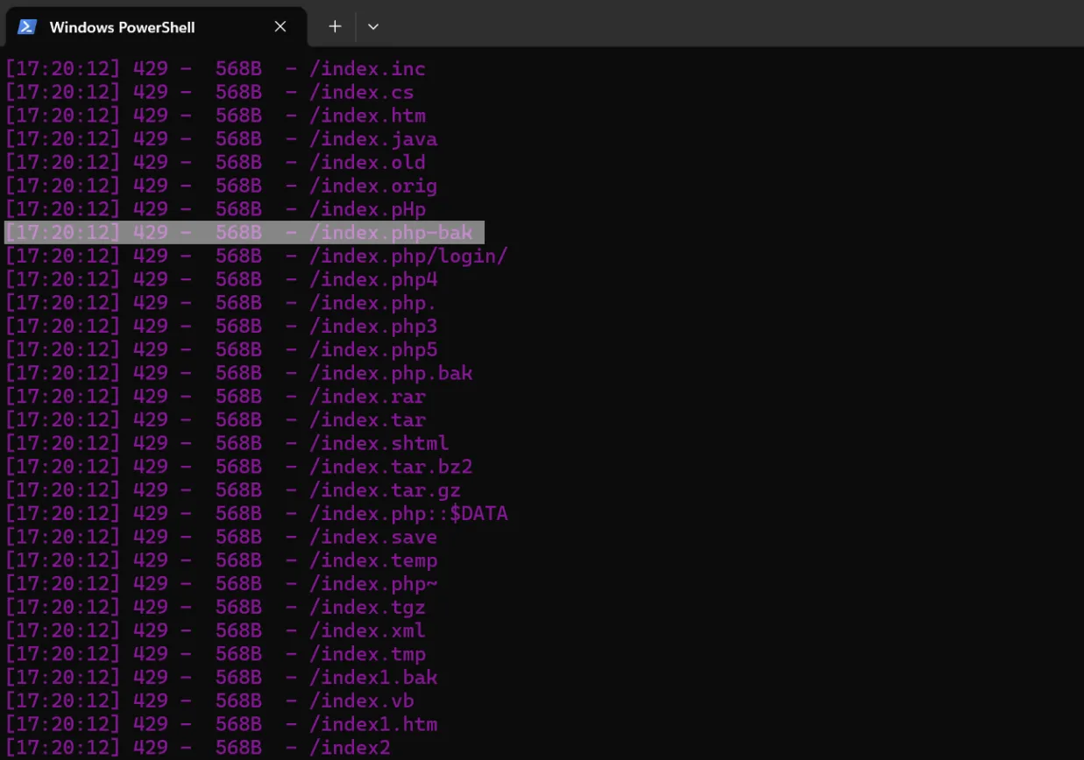Click the /index.cs output line
1084x760 pixels.
[209, 93]
